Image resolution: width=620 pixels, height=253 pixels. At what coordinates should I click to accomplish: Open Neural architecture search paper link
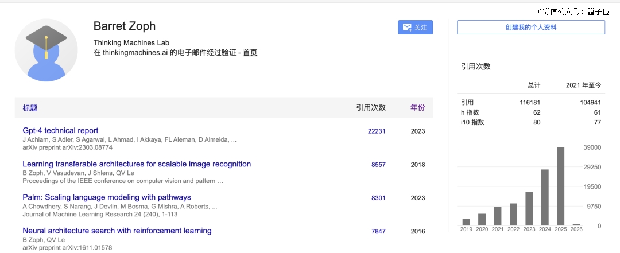117,231
